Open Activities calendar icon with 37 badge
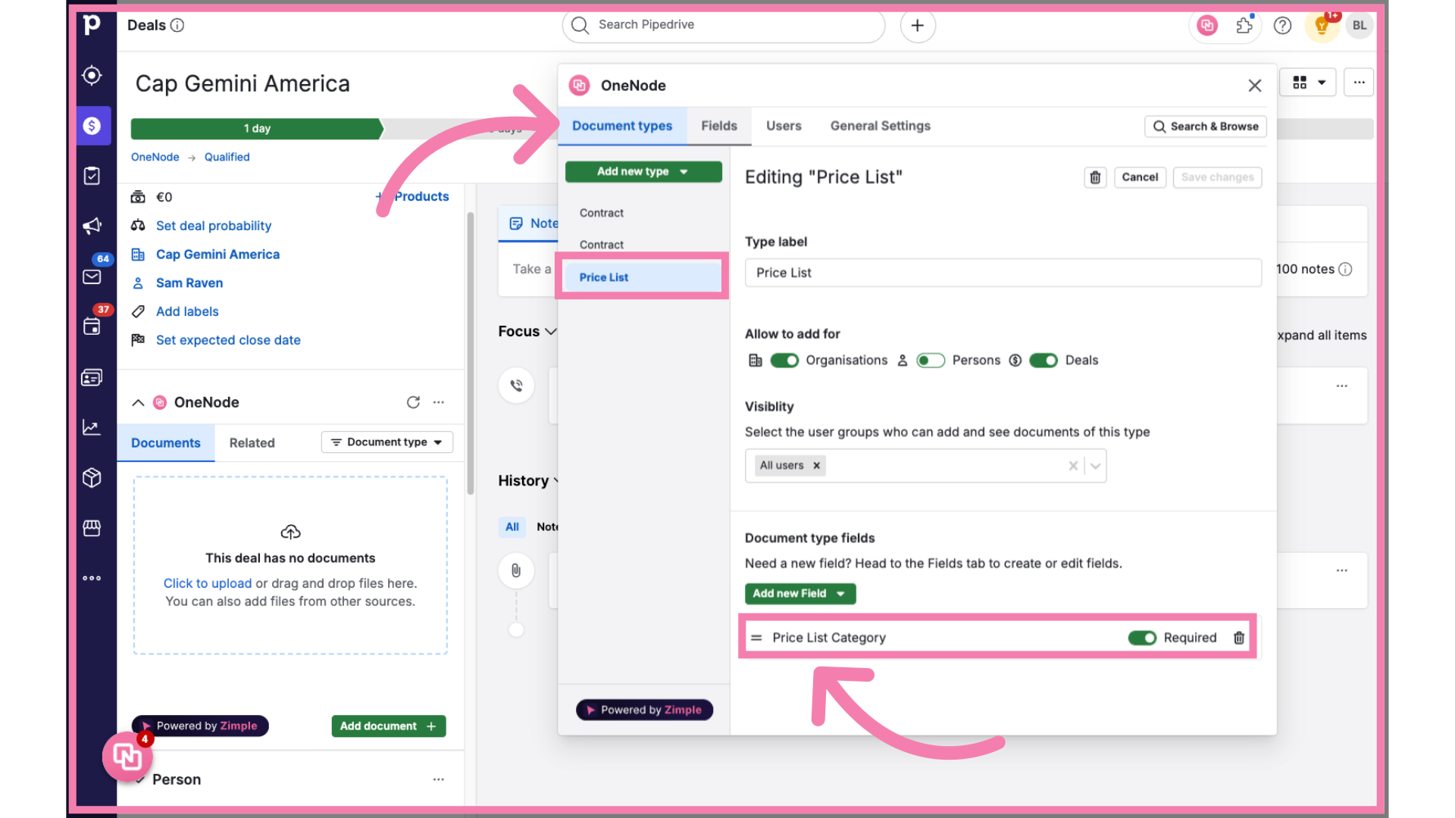The height and width of the screenshot is (818, 1455). click(x=92, y=326)
